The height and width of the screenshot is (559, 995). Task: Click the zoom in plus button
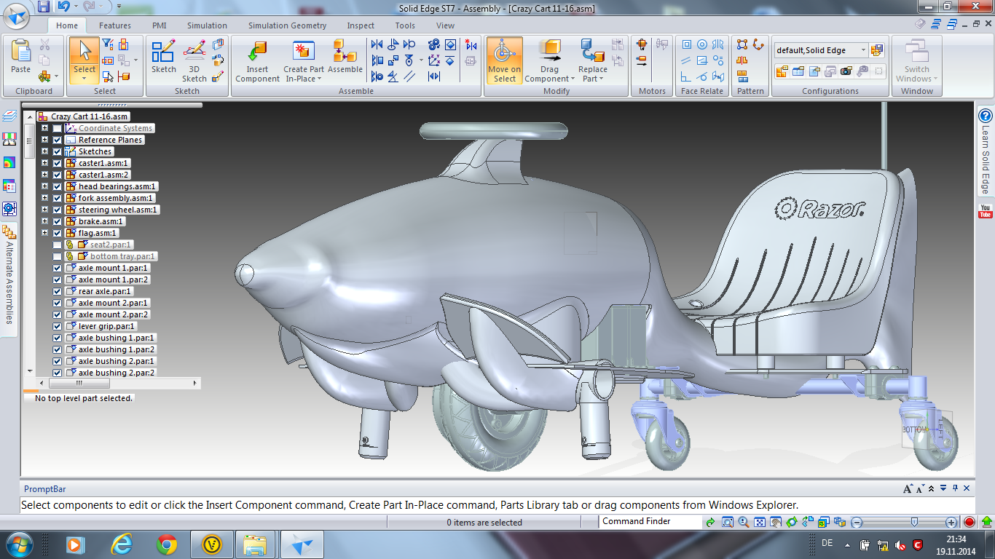[951, 522]
